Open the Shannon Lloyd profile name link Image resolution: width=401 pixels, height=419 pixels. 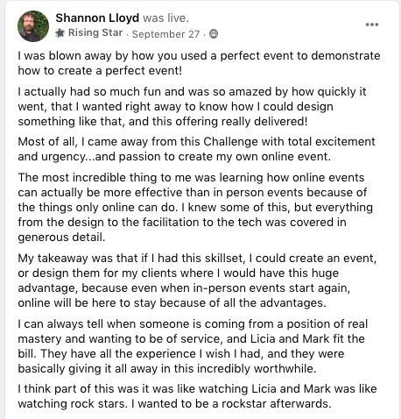click(x=97, y=18)
